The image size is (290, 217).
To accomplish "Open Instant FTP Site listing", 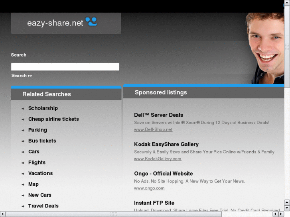I will pyautogui.click(x=154, y=203).
